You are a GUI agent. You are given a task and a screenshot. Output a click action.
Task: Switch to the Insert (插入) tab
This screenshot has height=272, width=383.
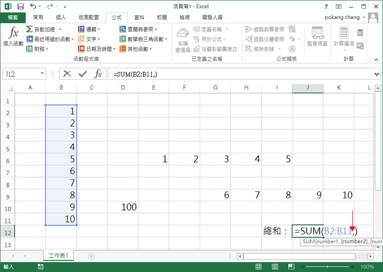coord(61,17)
